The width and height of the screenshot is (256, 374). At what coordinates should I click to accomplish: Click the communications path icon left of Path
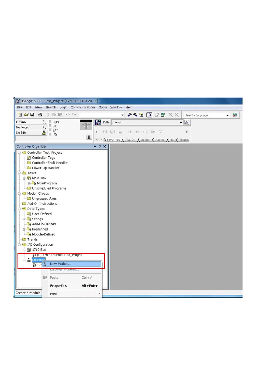98,122
